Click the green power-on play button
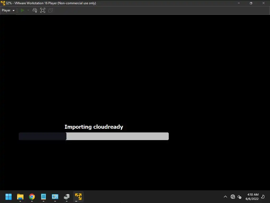 (x=22, y=10)
